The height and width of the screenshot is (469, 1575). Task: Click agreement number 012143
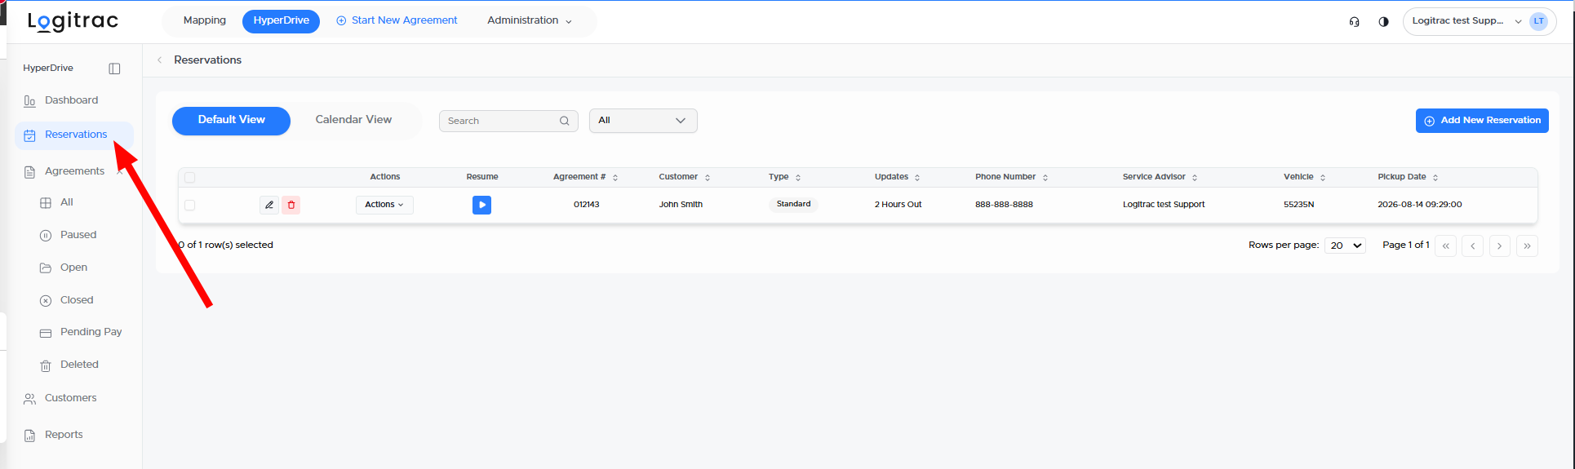[x=586, y=205]
